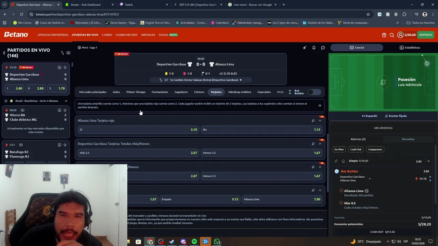Viewport: 438px width, 246px height.
Task: Pin the Simple S/10.00 bet
Action: point(336,161)
